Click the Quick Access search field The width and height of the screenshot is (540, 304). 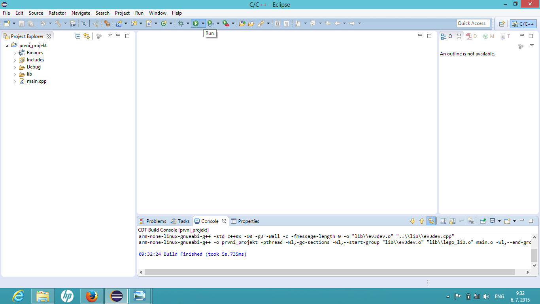coord(473,23)
